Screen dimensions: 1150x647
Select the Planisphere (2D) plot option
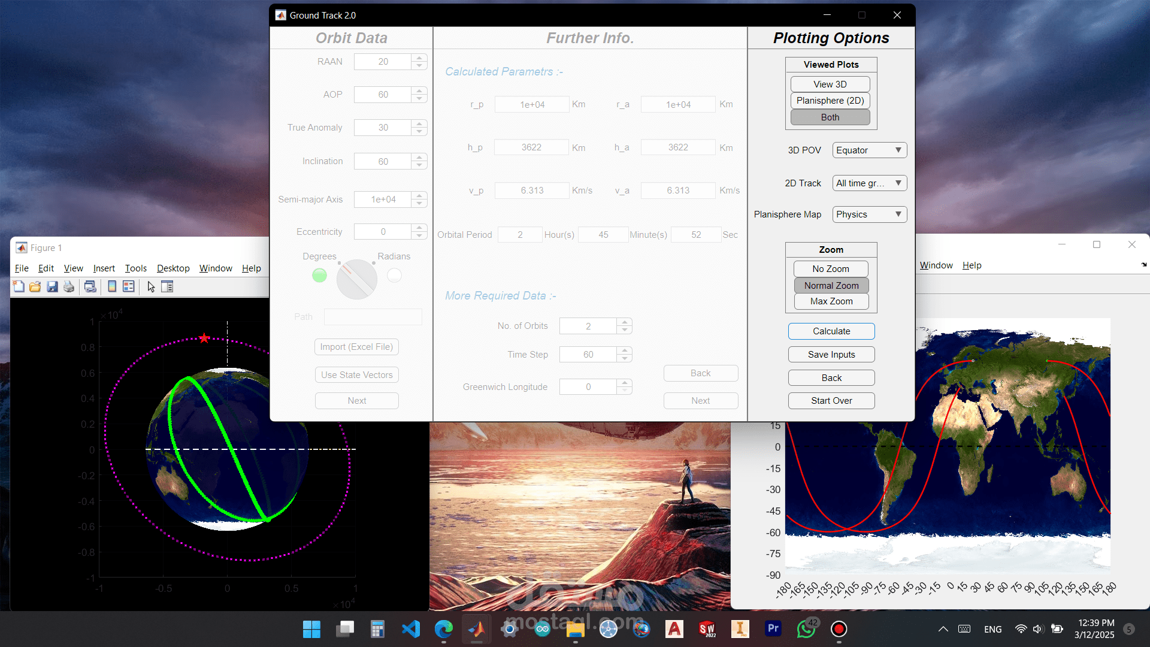pyautogui.click(x=830, y=101)
